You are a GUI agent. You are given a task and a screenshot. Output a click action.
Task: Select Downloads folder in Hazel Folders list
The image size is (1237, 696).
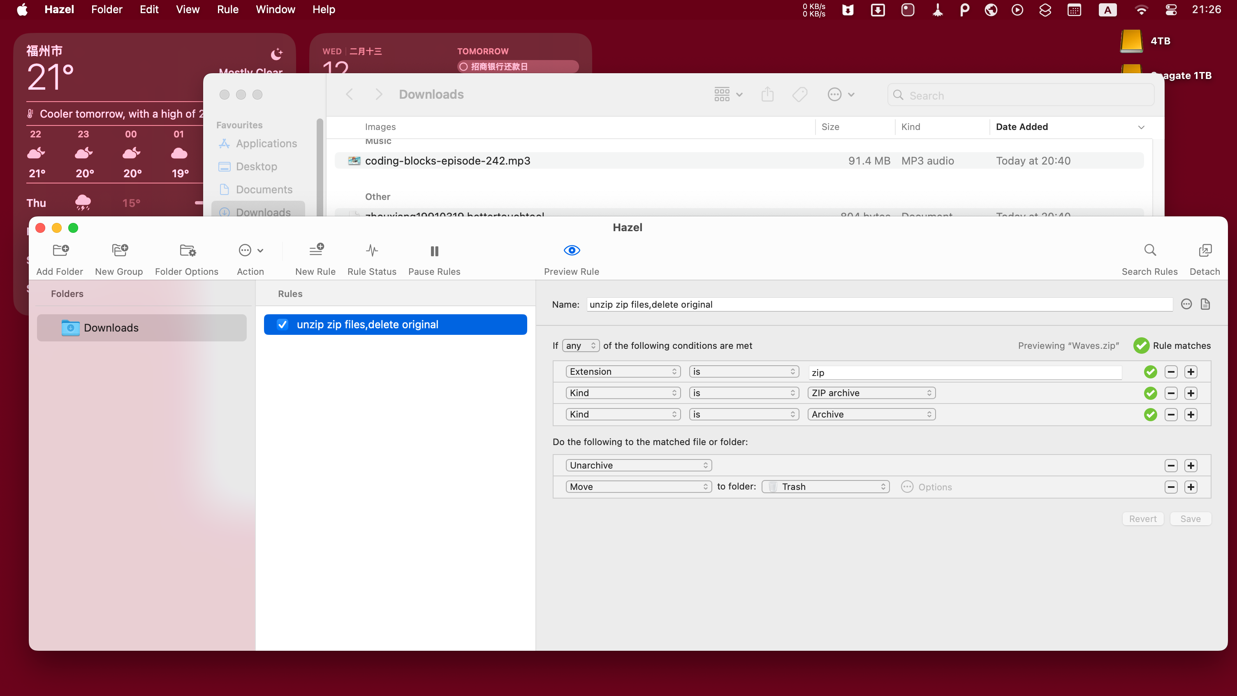point(141,328)
